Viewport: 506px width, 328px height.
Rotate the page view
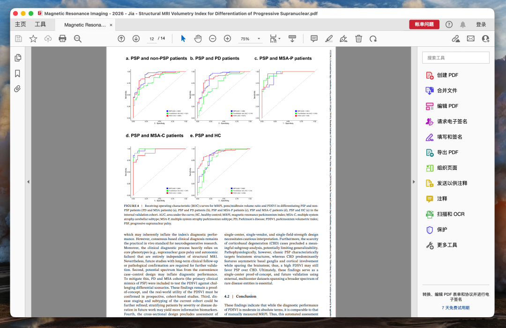[373, 39]
